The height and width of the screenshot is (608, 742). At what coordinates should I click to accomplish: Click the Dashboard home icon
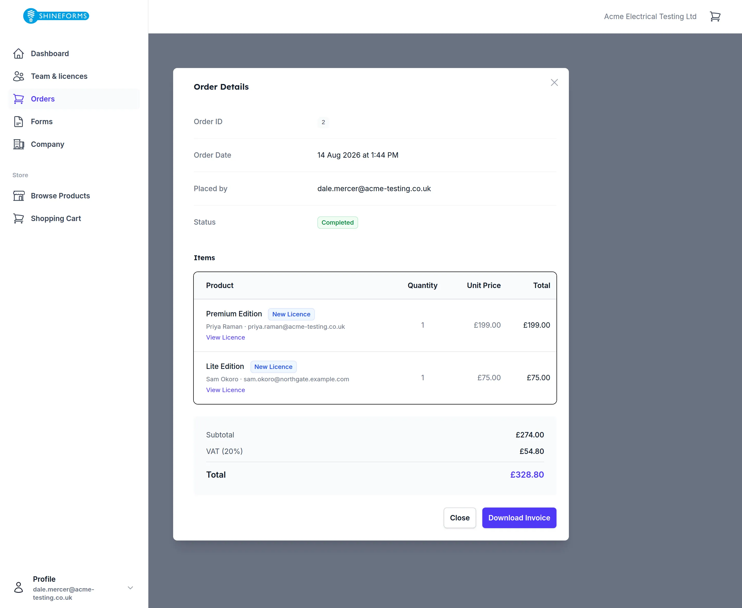click(19, 54)
